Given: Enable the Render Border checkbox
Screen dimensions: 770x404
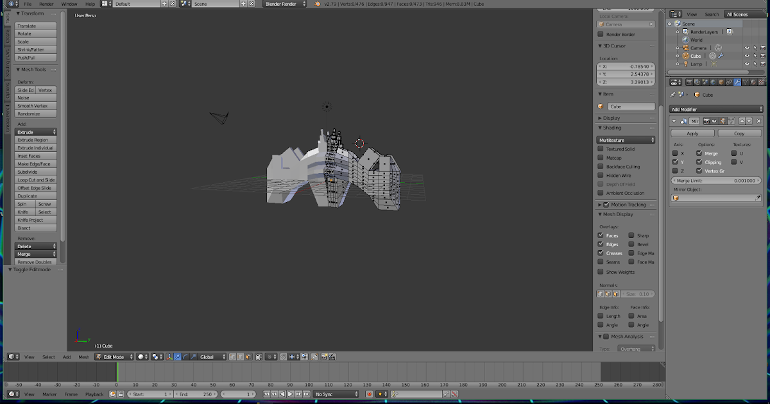Looking at the screenshot, I should (601, 35).
